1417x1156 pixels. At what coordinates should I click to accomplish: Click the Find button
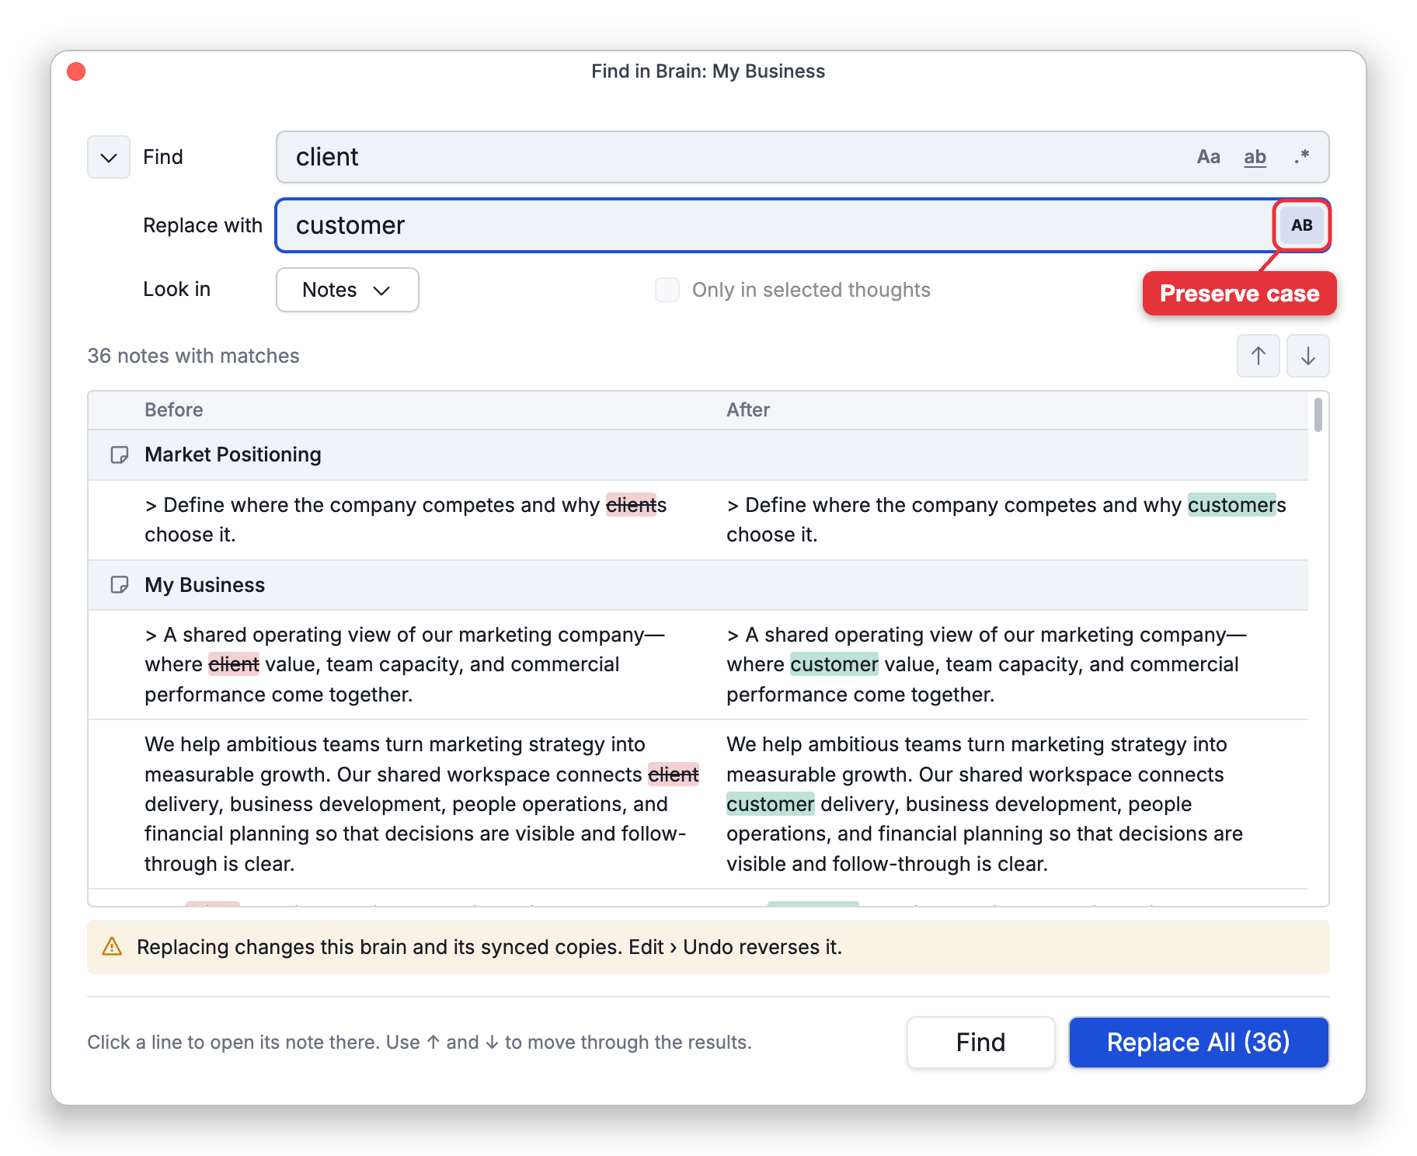tap(980, 1043)
